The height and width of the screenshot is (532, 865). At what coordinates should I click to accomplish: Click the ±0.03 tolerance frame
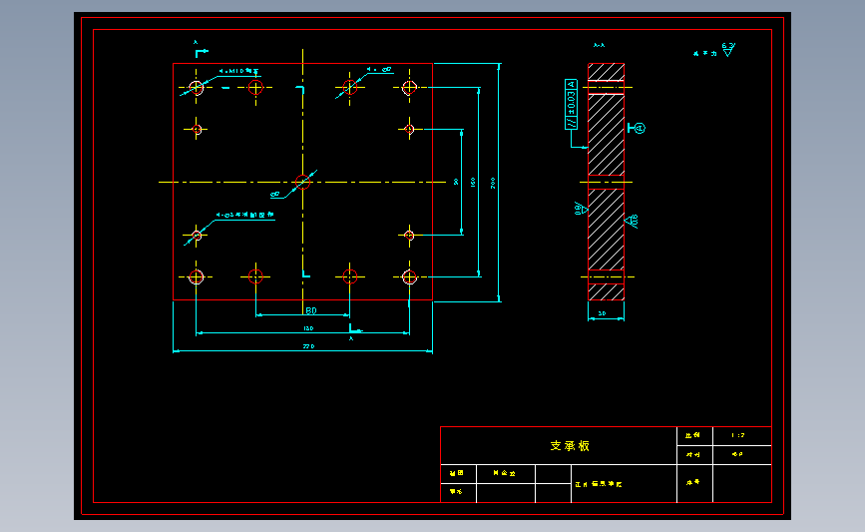(571, 104)
